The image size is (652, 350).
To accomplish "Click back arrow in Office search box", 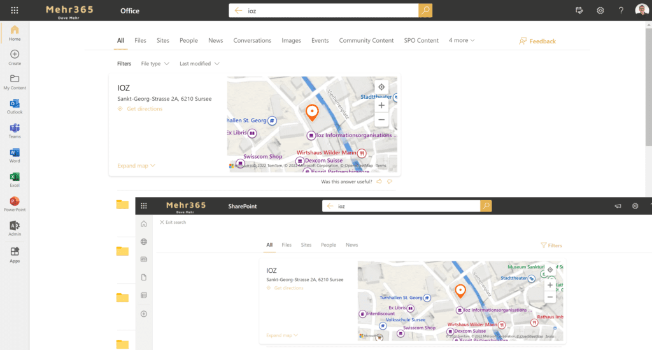I will [238, 10].
